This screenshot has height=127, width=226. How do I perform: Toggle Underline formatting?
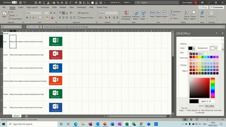point(34,18)
